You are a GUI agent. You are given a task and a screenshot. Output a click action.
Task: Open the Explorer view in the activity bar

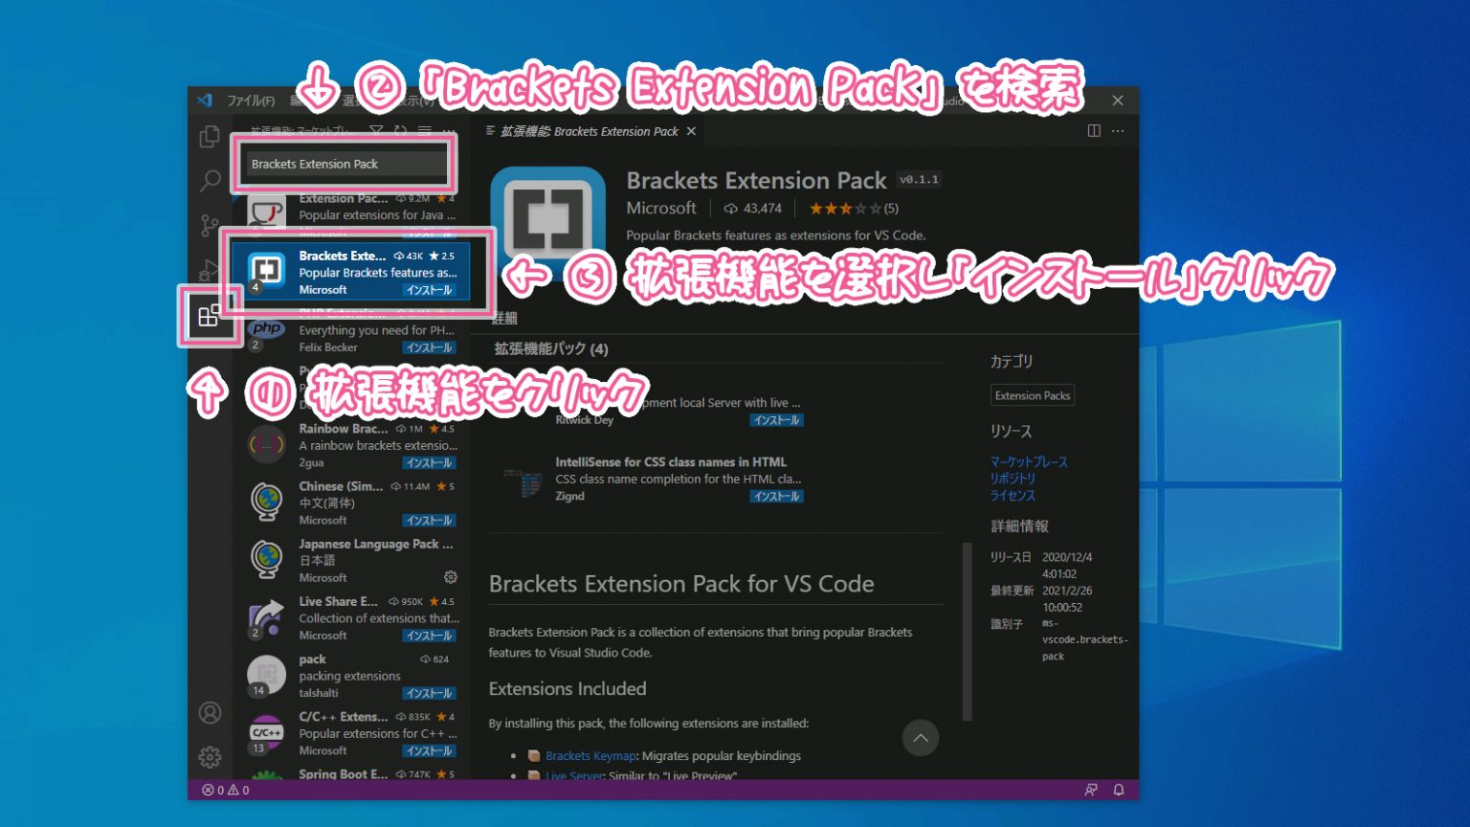(x=210, y=137)
